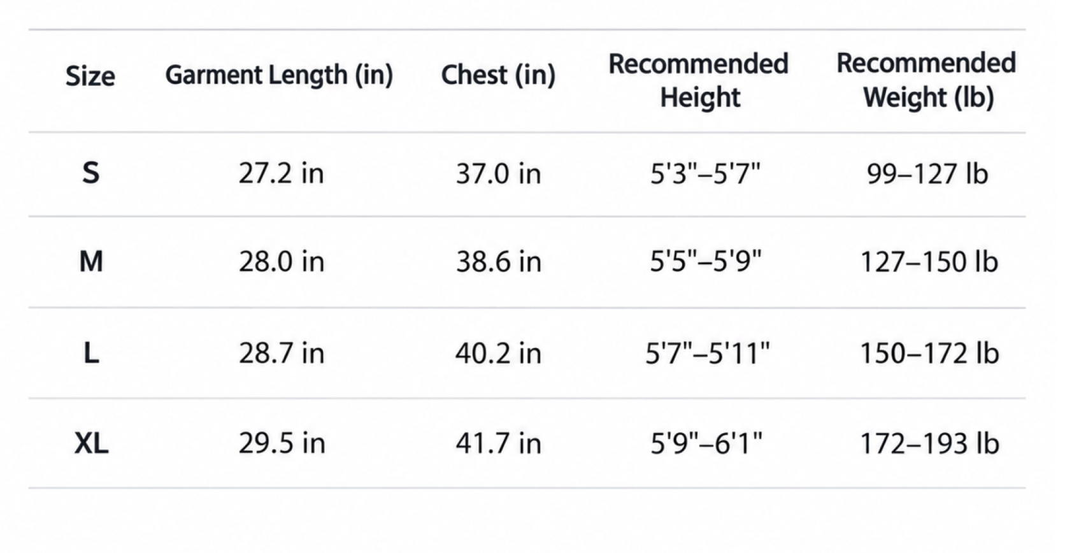The image size is (1065, 553).
Task: Click the 99–127 lb weight cell
Action: (927, 174)
